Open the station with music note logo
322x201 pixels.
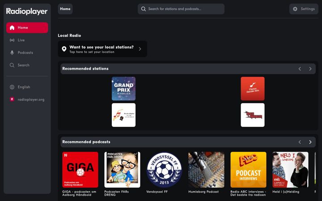[x=123, y=115]
